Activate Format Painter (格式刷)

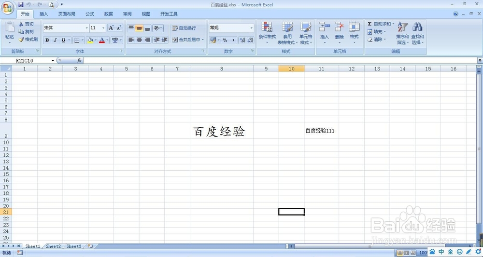pos(28,40)
